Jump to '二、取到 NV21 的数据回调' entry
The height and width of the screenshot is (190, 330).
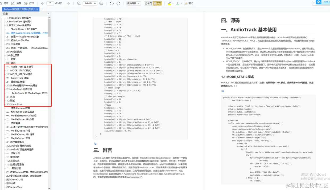20,112
